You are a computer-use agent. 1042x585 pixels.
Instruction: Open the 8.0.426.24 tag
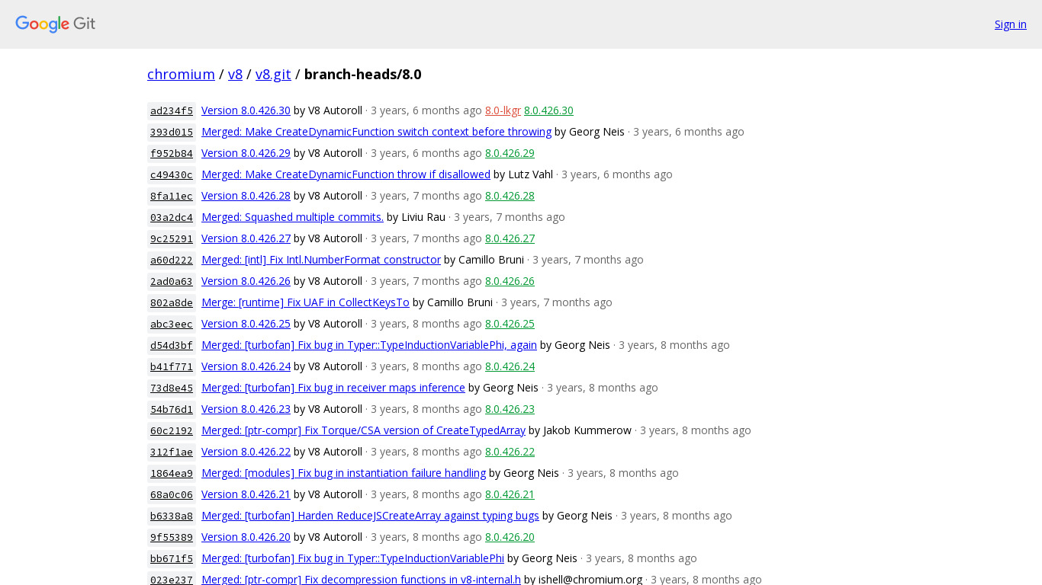pos(510,366)
